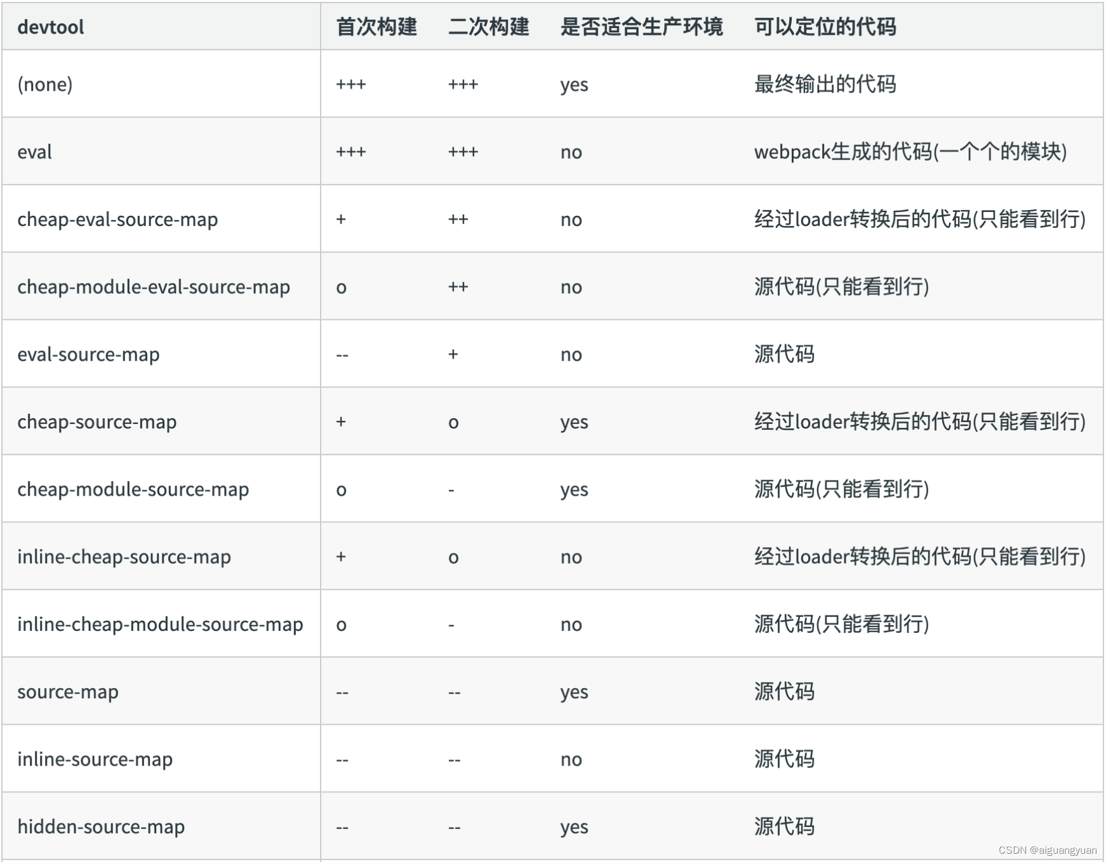
Task: Click the eval devtool entry
Action: point(33,152)
